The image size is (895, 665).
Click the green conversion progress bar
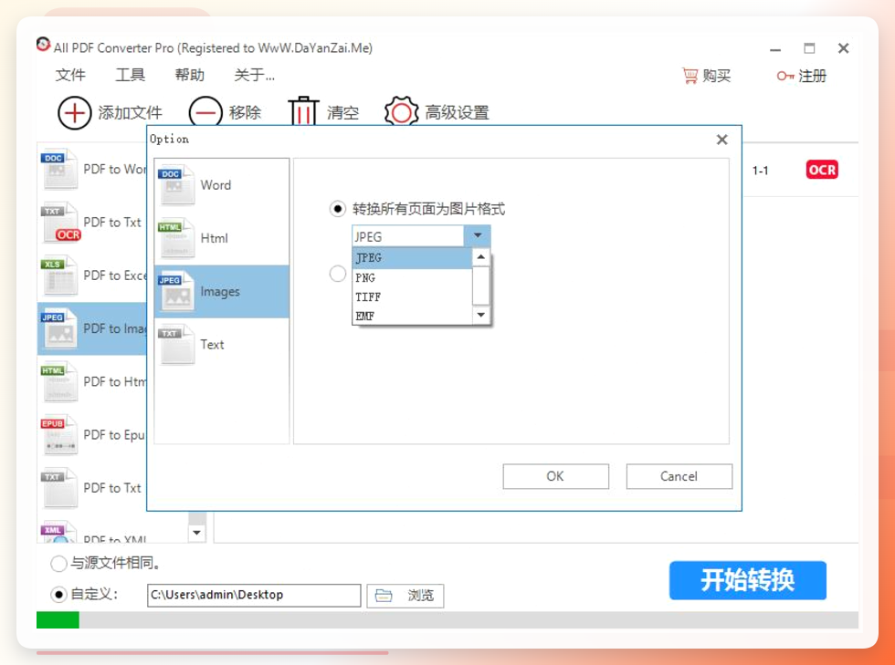[x=58, y=620]
